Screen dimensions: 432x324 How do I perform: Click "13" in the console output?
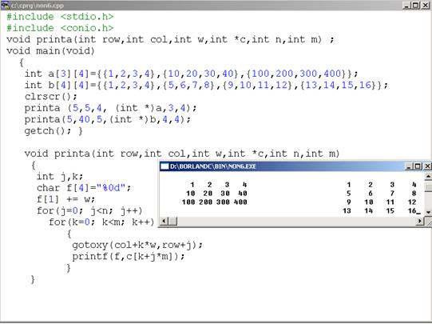tap(347, 211)
